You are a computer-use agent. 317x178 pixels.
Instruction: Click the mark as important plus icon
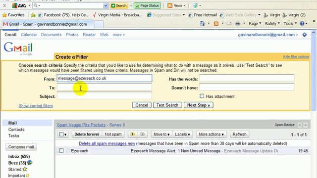133,134
